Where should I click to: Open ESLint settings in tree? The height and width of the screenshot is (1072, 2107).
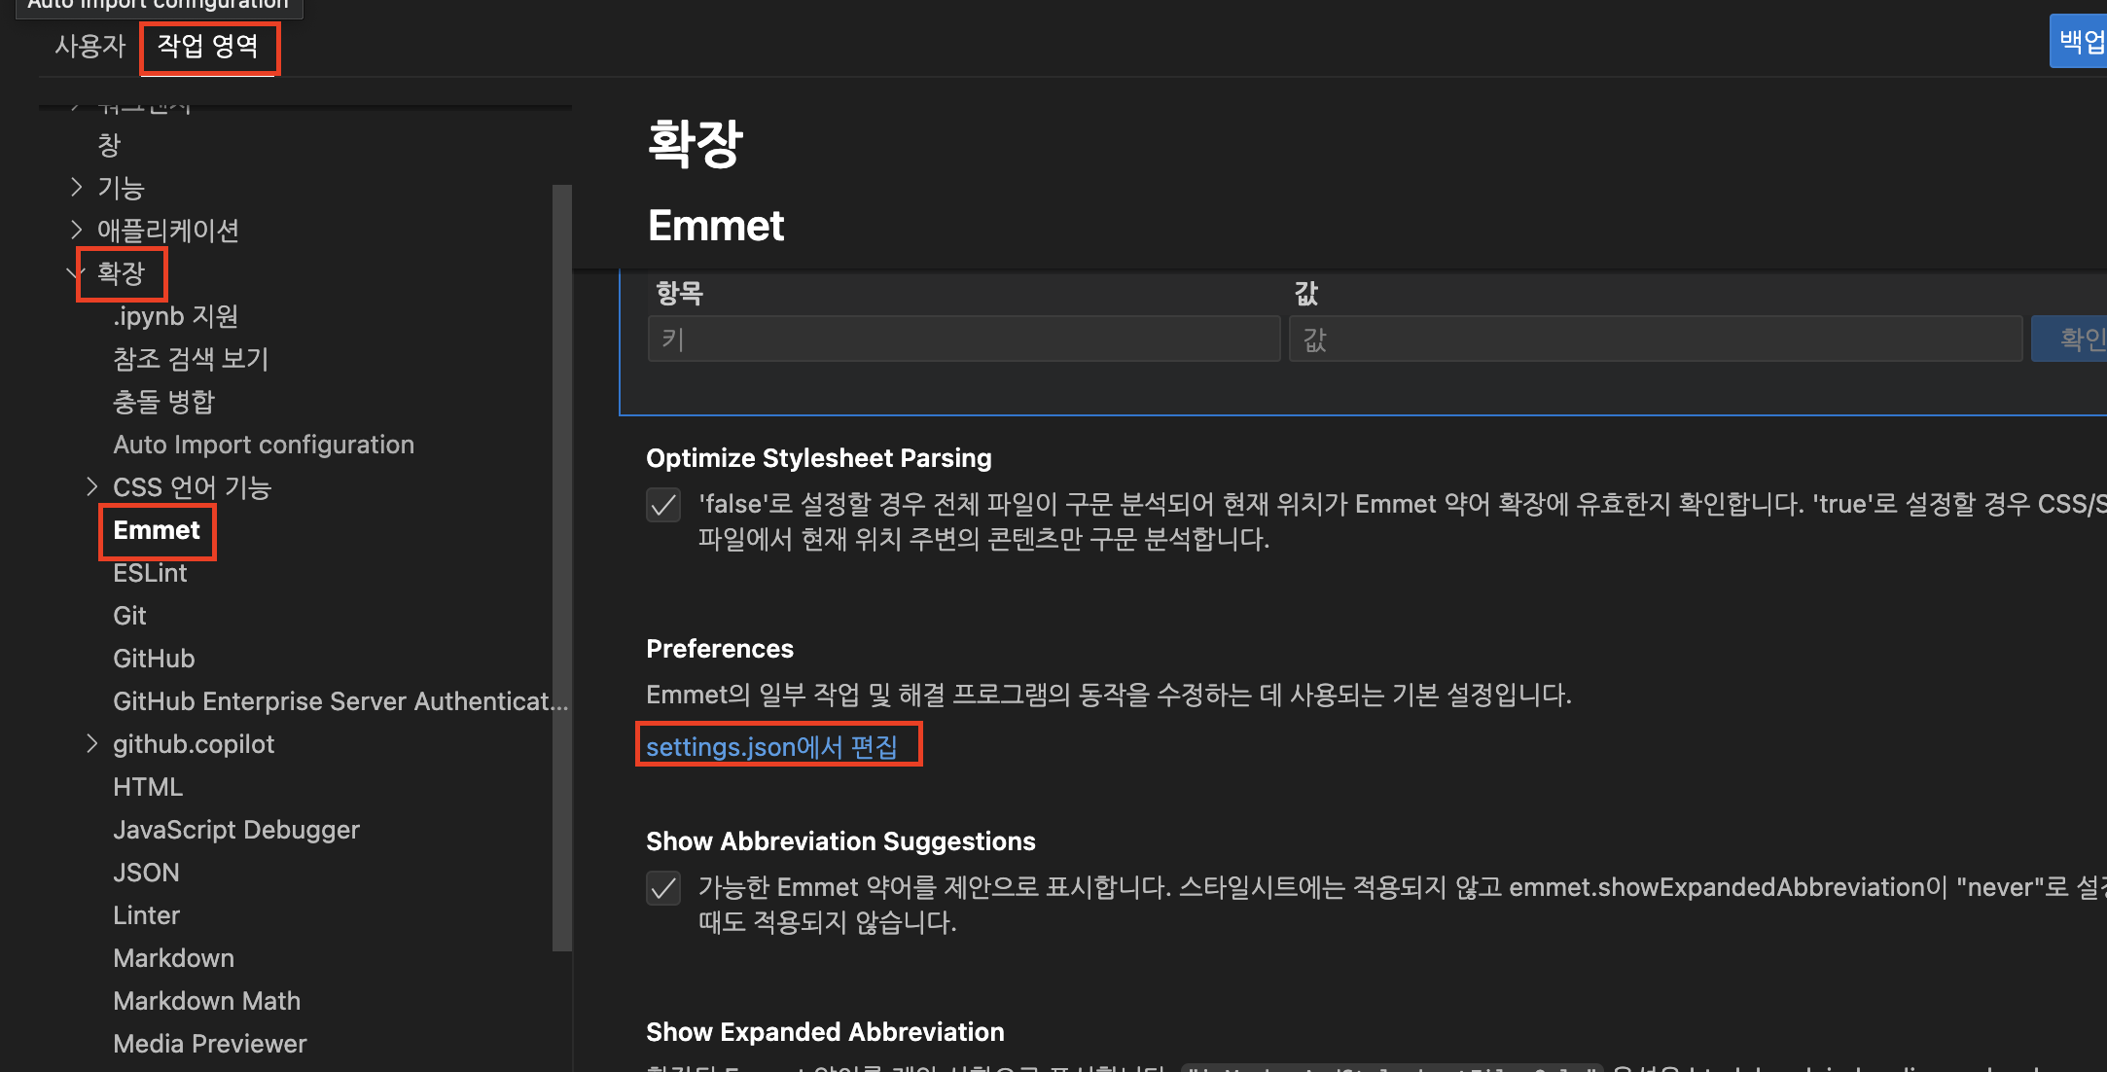(x=150, y=573)
